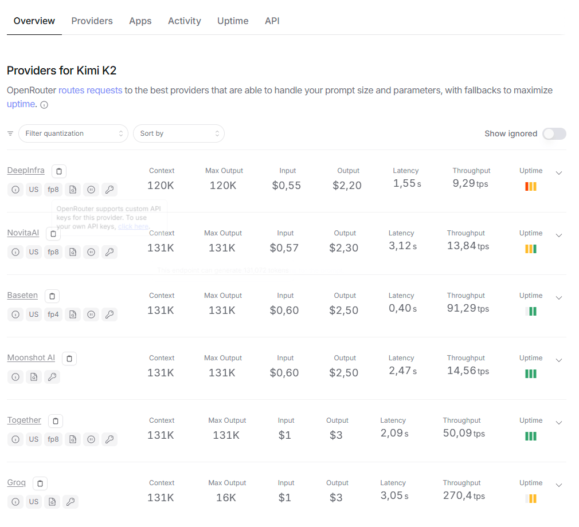
Task: Click the key icon in DeepInfra row
Action: click(109, 190)
